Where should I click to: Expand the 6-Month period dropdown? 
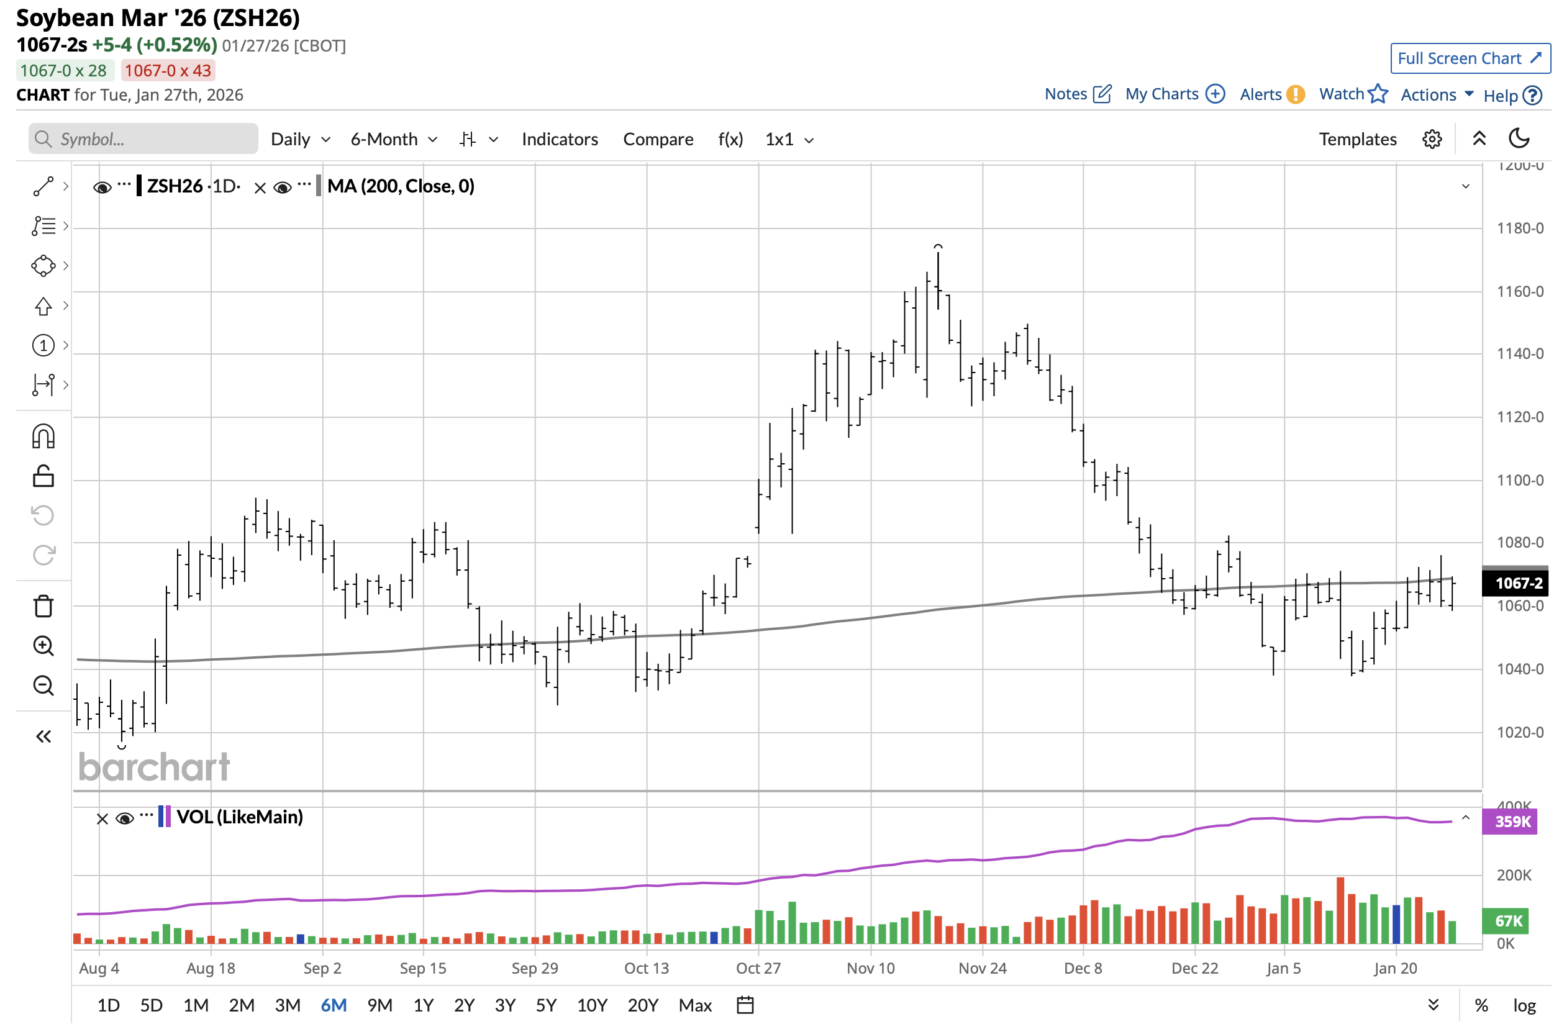(394, 140)
